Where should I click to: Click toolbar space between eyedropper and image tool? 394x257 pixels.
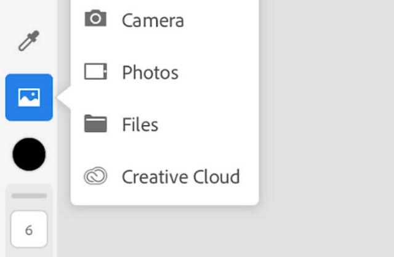[x=29, y=63]
